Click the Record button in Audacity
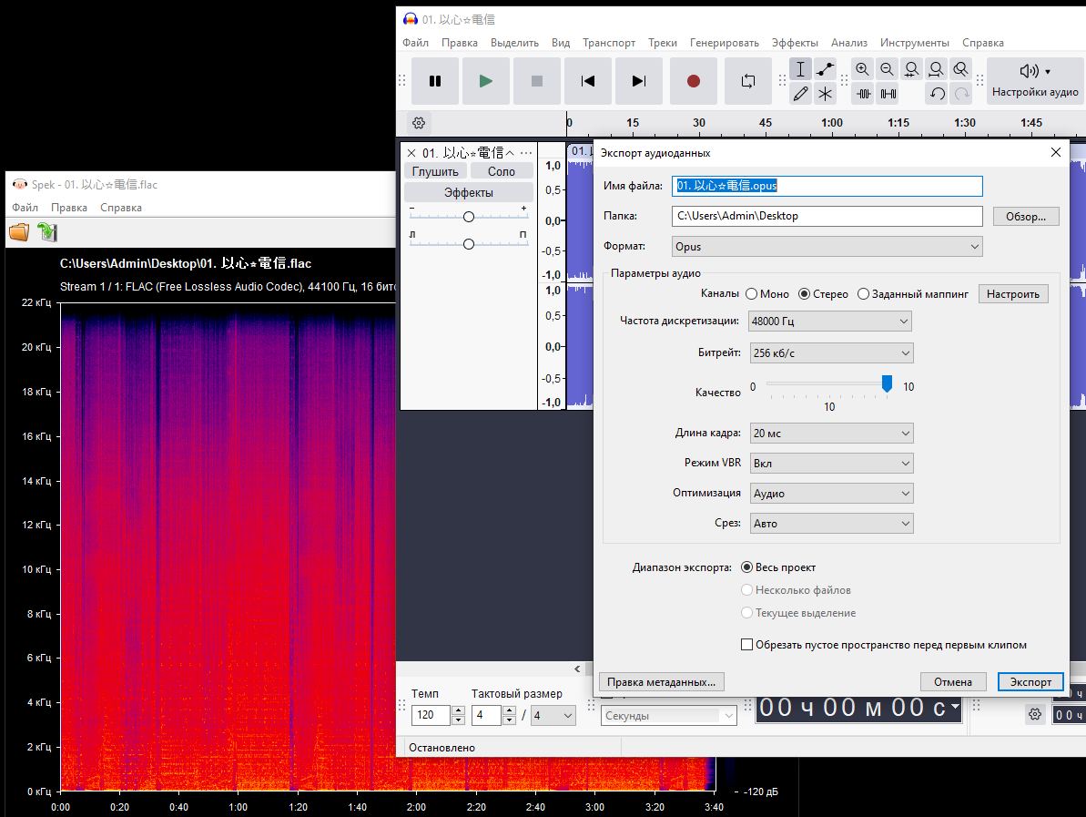1086x817 pixels. point(694,81)
